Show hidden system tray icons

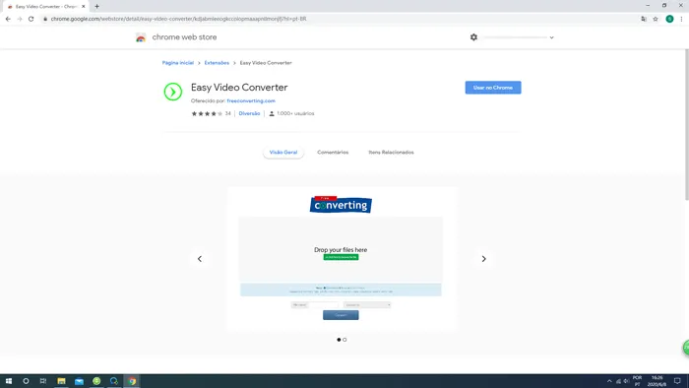tap(609, 381)
